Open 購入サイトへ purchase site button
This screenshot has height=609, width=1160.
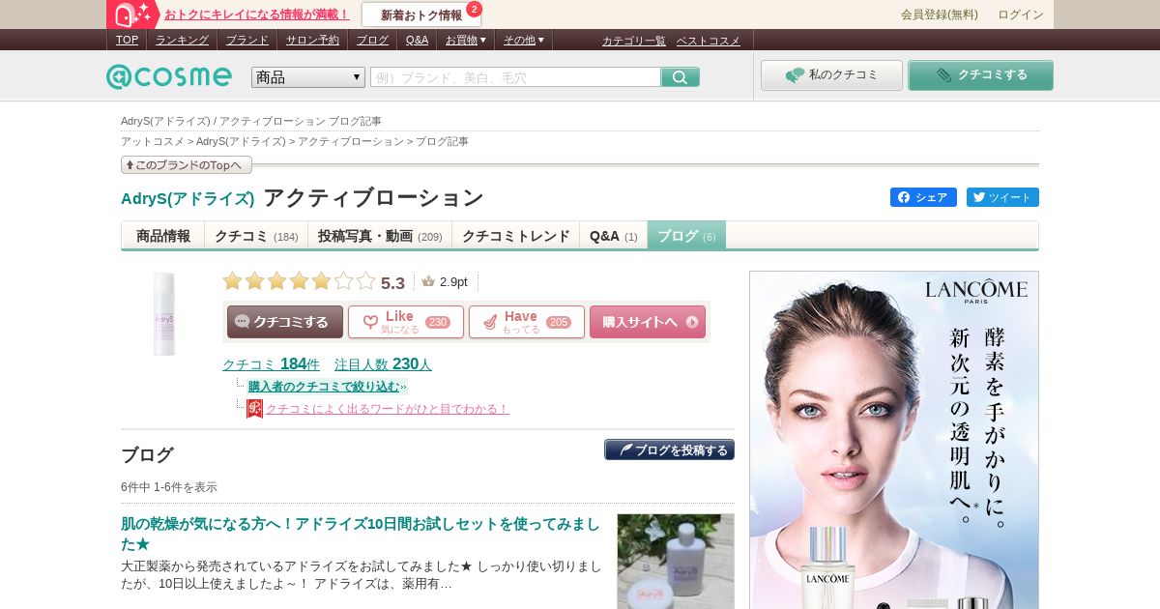click(648, 322)
